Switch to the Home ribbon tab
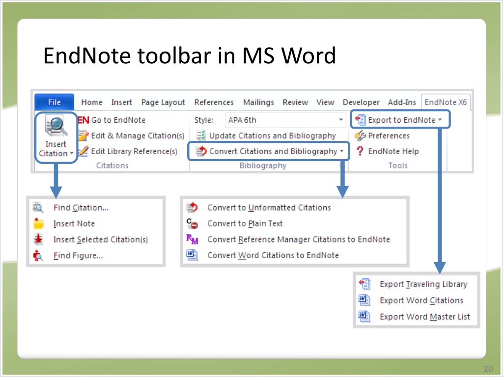 (92, 102)
